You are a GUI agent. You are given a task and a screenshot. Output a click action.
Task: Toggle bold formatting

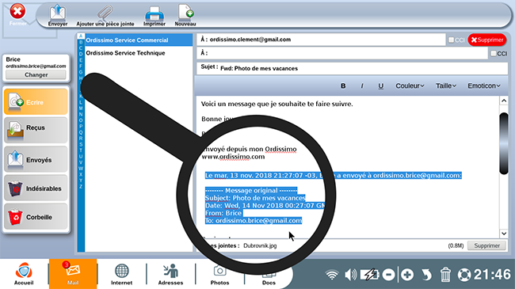343,86
